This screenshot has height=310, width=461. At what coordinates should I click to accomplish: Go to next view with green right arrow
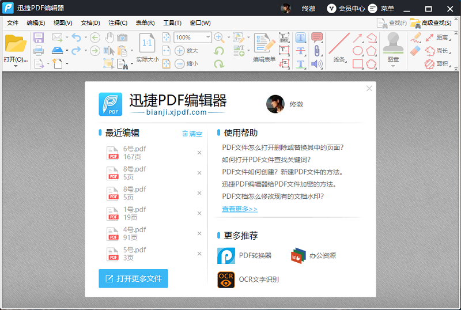[x=95, y=51]
